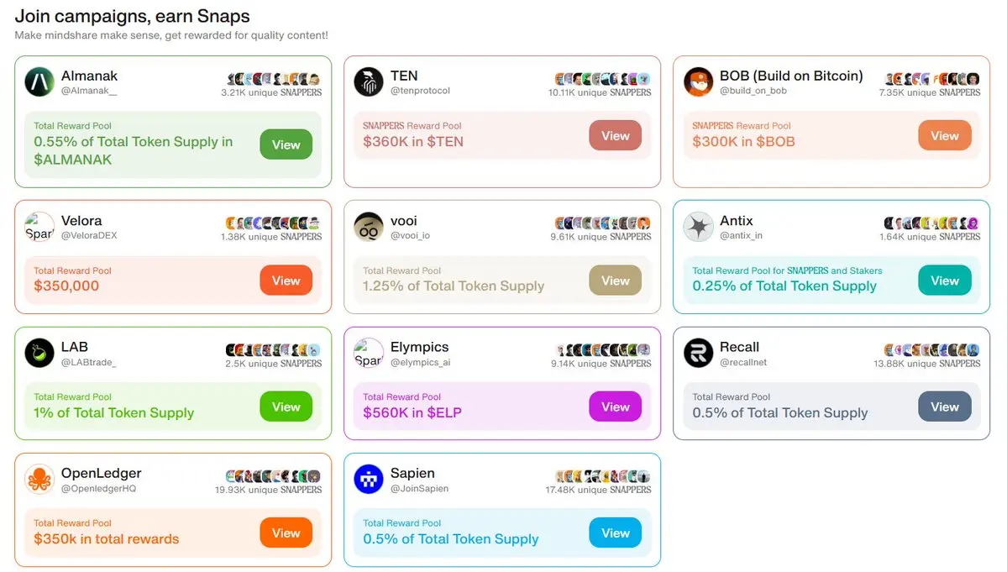Select the Velora campaign title
The height and width of the screenshot is (572, 1007).
point(81,220)
